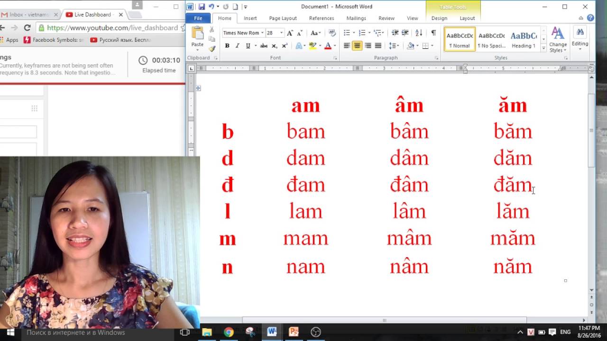Apply the yellow Text Highlight Color
Screen dimensions: 607x341
point(312,46)
